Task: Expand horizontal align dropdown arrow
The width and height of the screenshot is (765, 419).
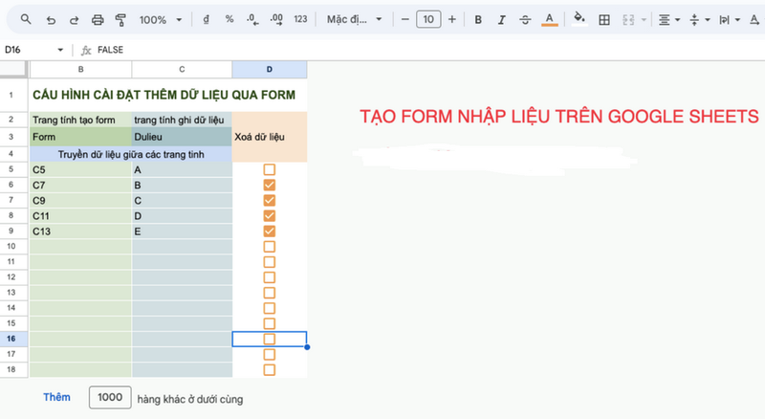Action: [x=677, y=20]
